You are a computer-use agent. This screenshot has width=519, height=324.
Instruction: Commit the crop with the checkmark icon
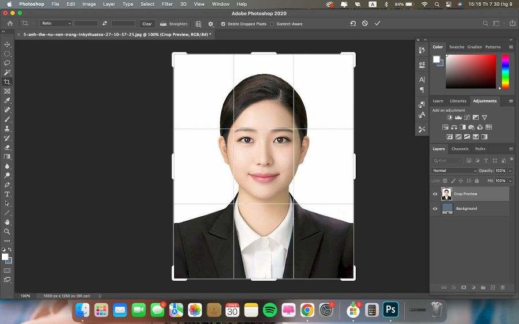[x=377, y=24]
